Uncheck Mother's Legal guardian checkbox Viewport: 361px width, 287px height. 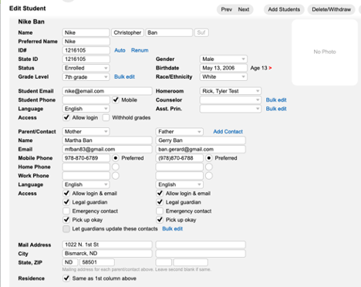[66, 202]
